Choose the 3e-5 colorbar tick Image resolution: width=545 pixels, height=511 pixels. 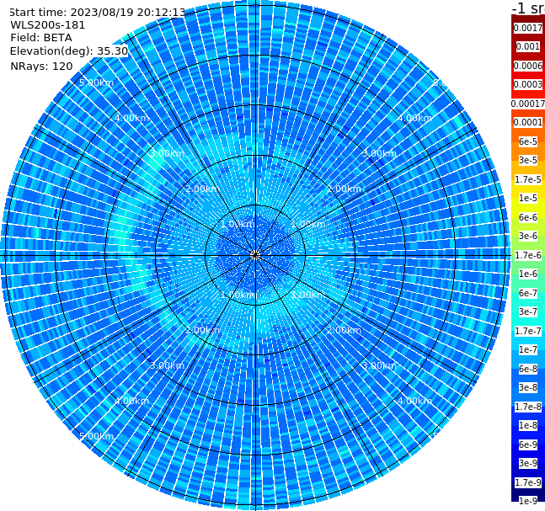coord(528,160)
